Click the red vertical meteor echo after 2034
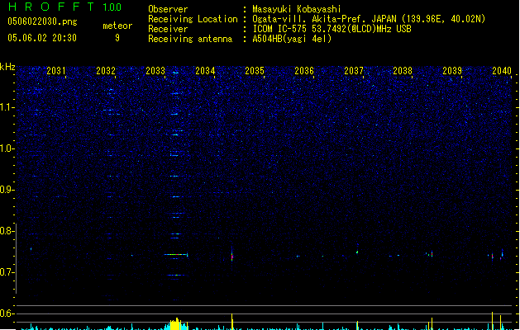Image resolution: width=520 pixels, height=330 pixels. tap(231, 255)
